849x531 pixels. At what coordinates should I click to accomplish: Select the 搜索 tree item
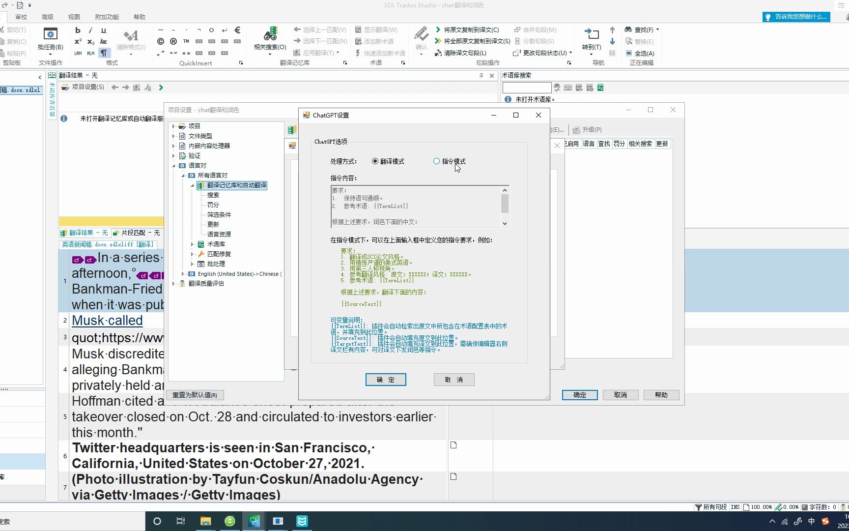(x=213, y=195)
